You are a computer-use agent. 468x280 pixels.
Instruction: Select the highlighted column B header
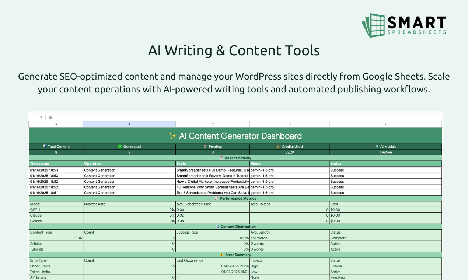(129, 125)
